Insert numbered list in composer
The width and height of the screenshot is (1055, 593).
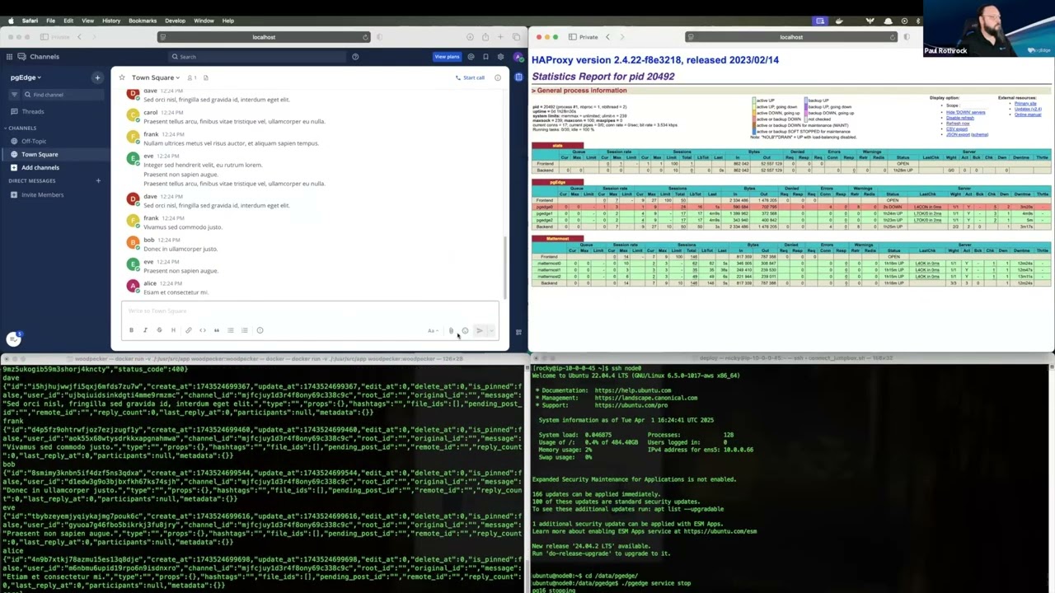pyautogui.click(x=245, y=330)
